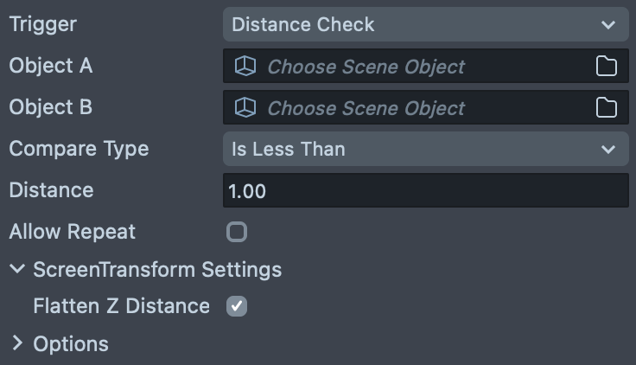This screenshot has width=636, height=365.
Task: Click the Compare Type property label
Action: click(x=79, y=149)
